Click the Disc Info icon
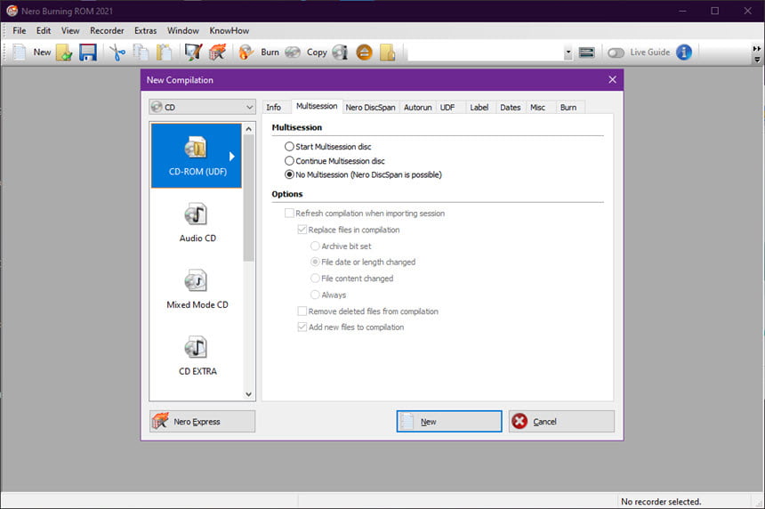 pos(340,53)
